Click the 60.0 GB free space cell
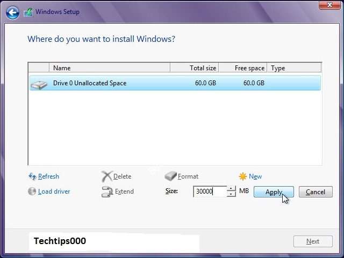 (254, 83)
